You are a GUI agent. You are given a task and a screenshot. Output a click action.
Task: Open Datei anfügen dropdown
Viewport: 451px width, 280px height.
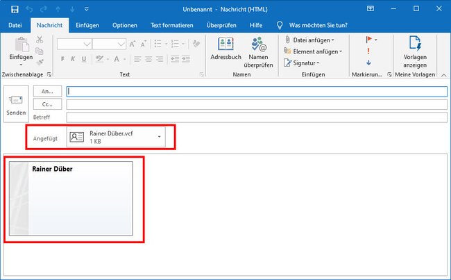click(309, 40)
